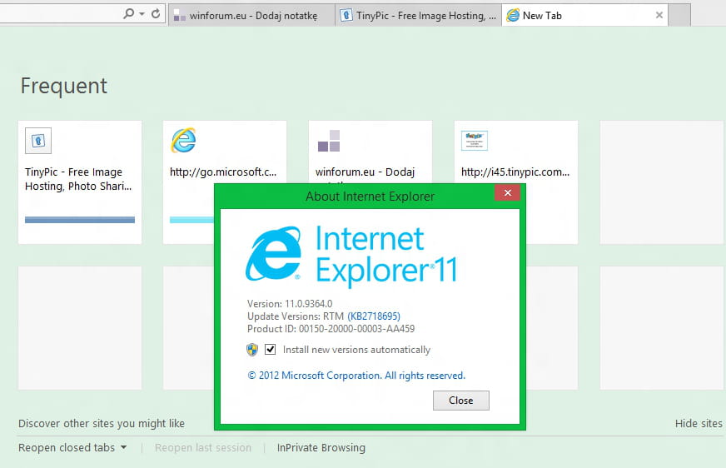This screenshot has width=726, height=468.
Task: Toggle Install new versions automatically checkbox
Action: tap(271, 350)
